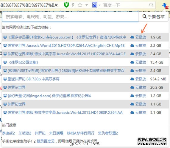The image size is (170, 148).
Task: Click the size 2.4 GB of 熊猫论坛 entry
Action: click(x=156, y=71)
